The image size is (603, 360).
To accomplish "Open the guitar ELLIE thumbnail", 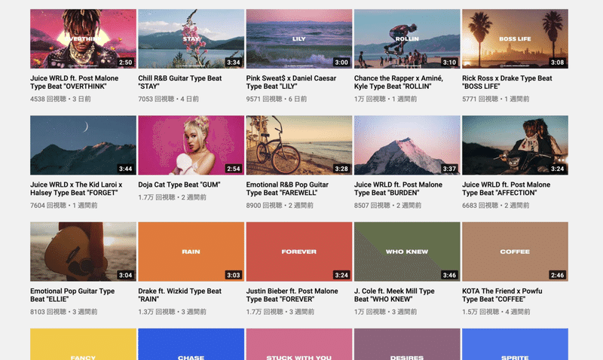I will coord(83,252).
